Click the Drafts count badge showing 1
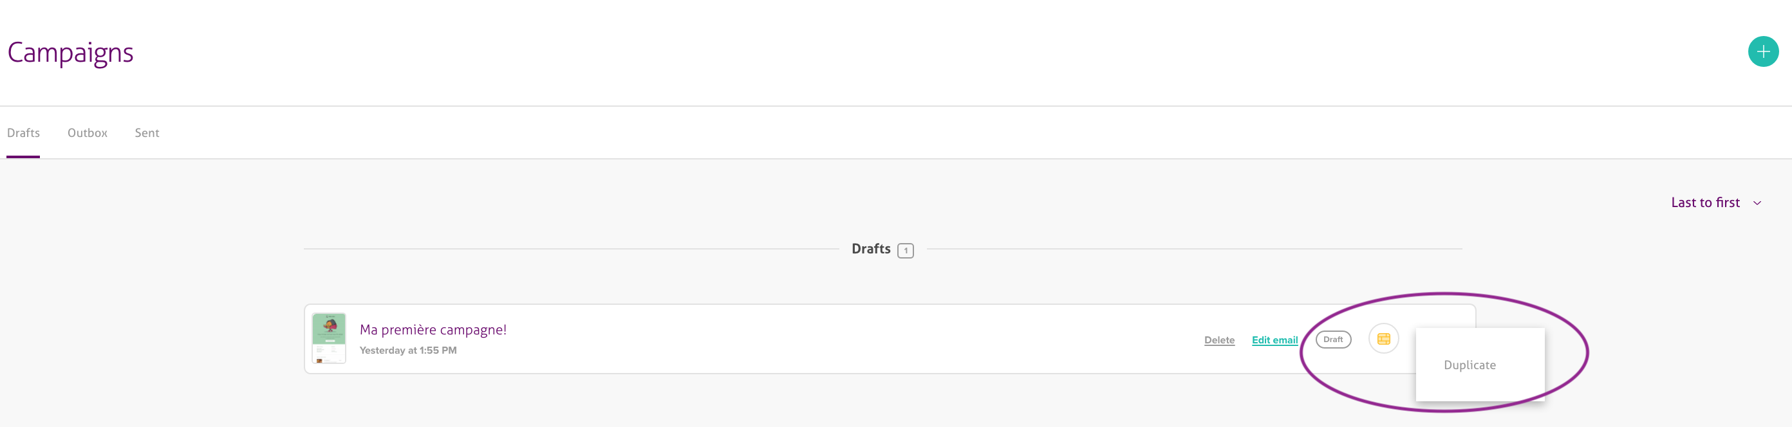The image size is (1792, 427). coord(905,250)
